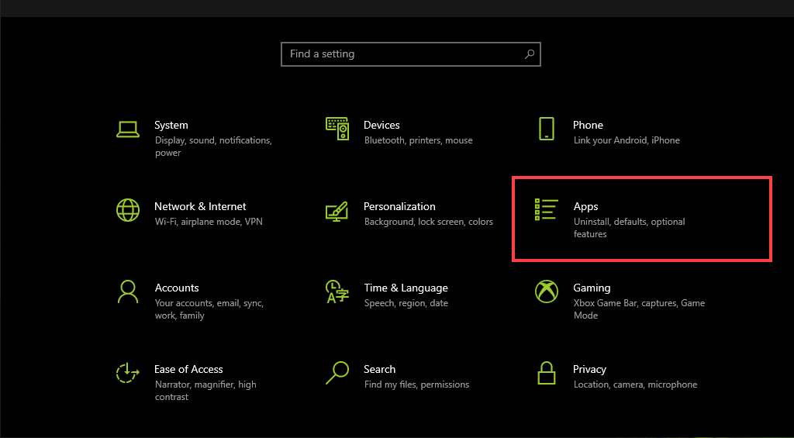Viewport: 794px width, 438px height.
Task: Open the Personalization heading text
Action: (x=399, y=206)
